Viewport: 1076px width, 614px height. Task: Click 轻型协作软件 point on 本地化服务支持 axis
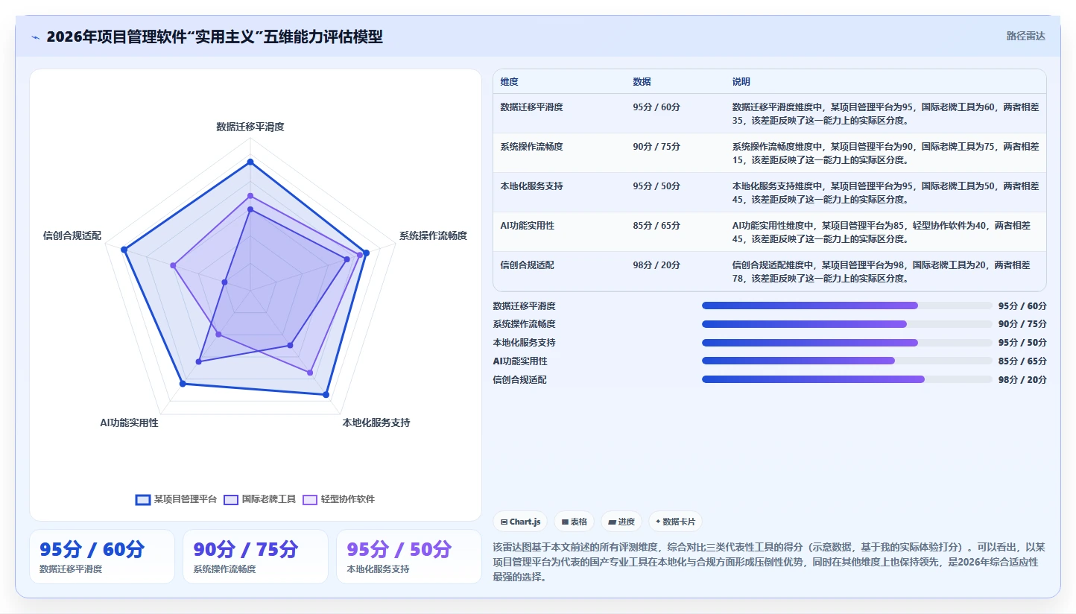[310, 372]
